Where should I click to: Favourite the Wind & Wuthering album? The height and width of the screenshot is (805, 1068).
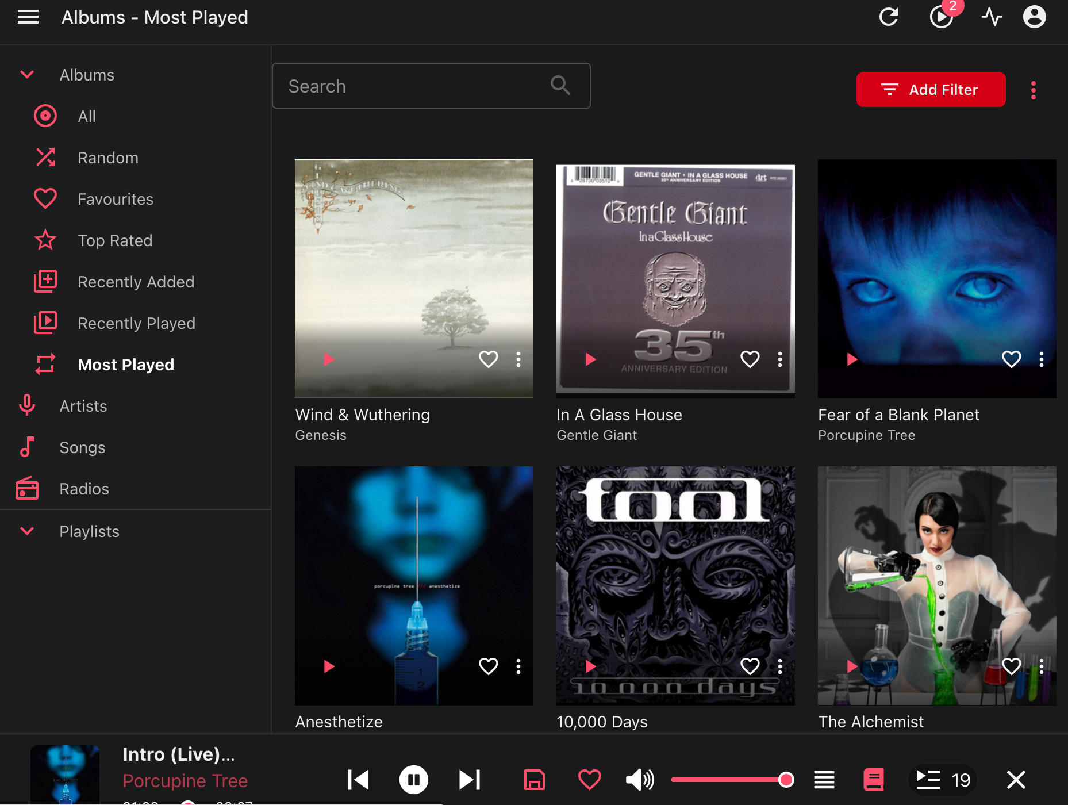tap(488, 359)
